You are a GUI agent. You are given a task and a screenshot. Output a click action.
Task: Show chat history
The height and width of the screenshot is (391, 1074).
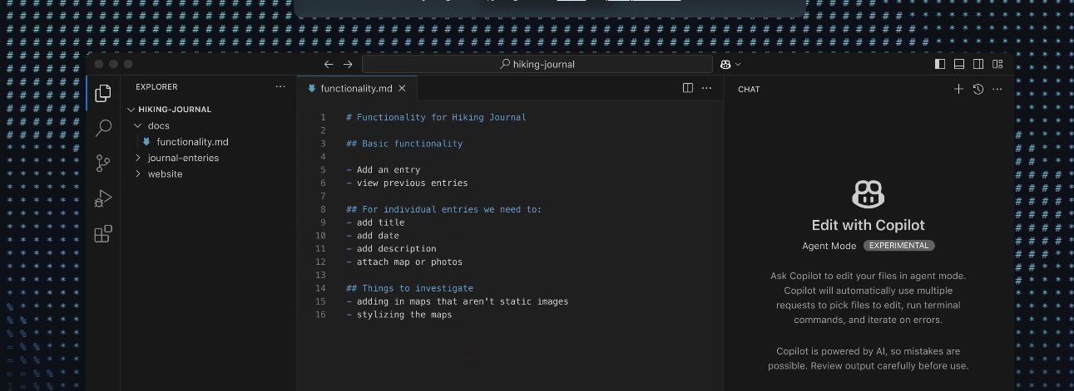978,89
